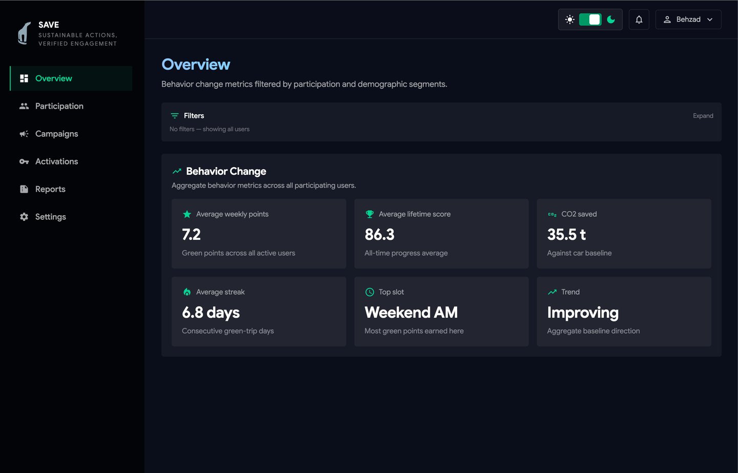
Task: Click the flame icon on Average streak
Action: [187, 292]
